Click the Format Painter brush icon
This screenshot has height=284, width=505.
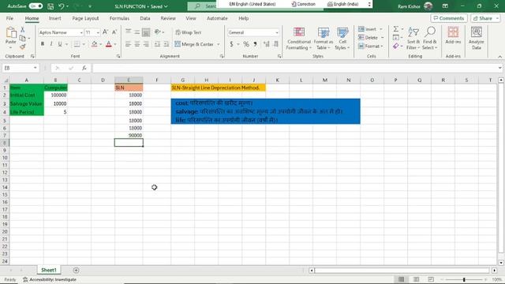[x=23, y=47]
